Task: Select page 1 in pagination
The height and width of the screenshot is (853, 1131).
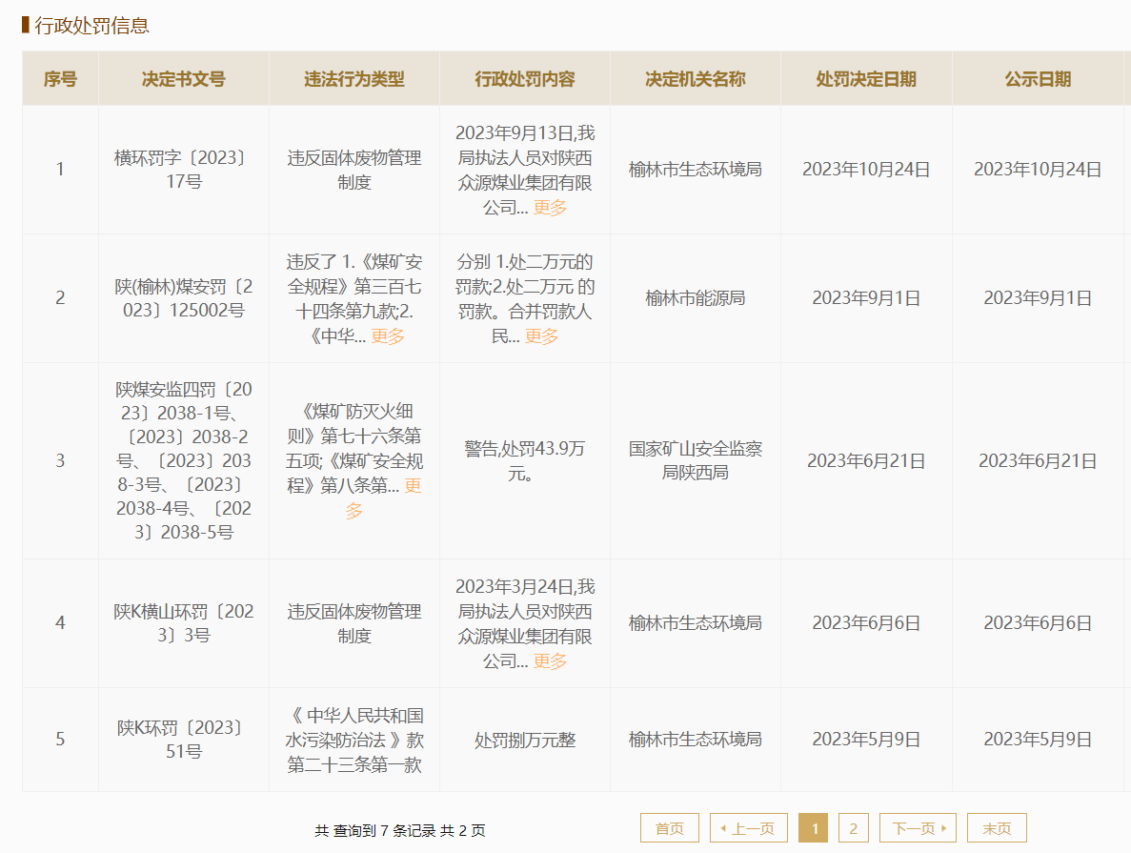Action: point(813,828)
